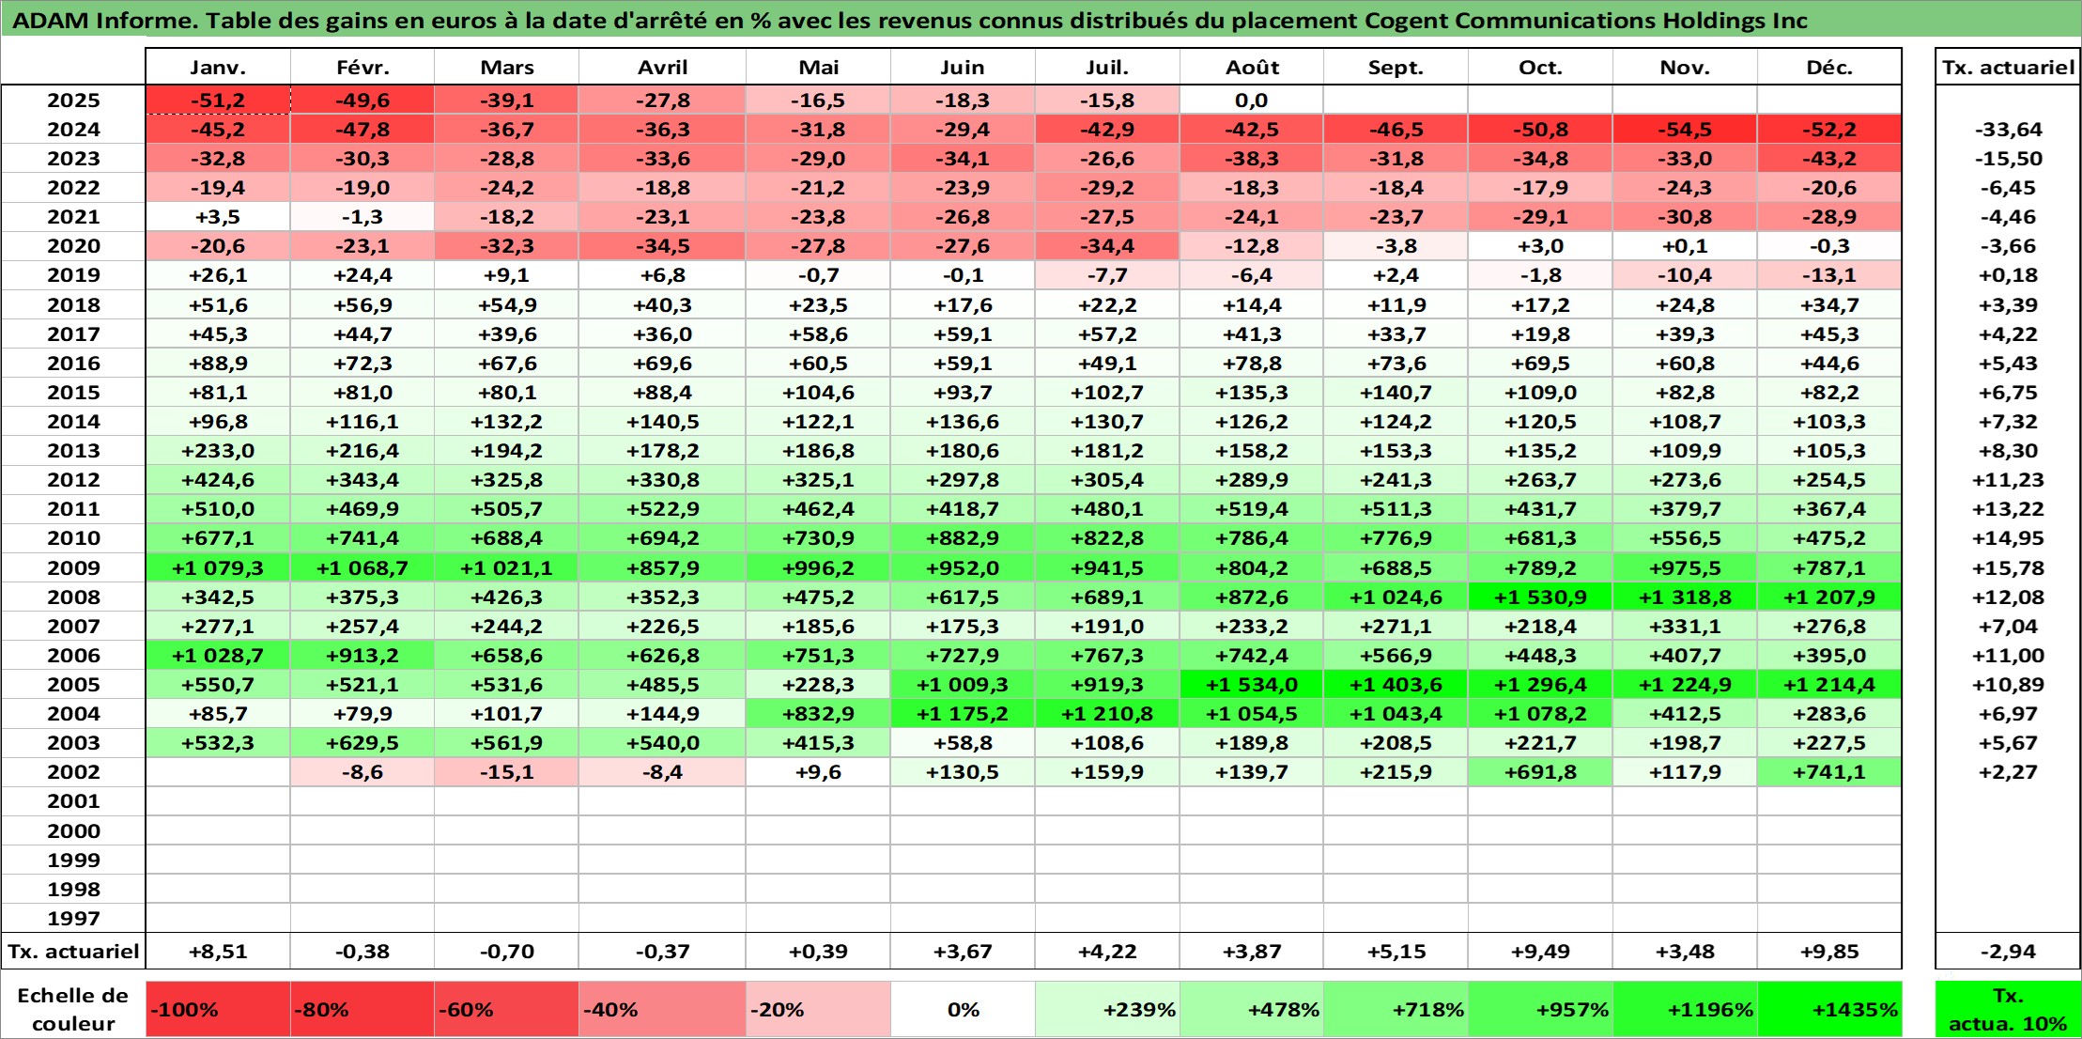Click the 'Tx. actua. 10%' green box
This screenshot has width=2082, height=1039.
tap(2008, 1010)
